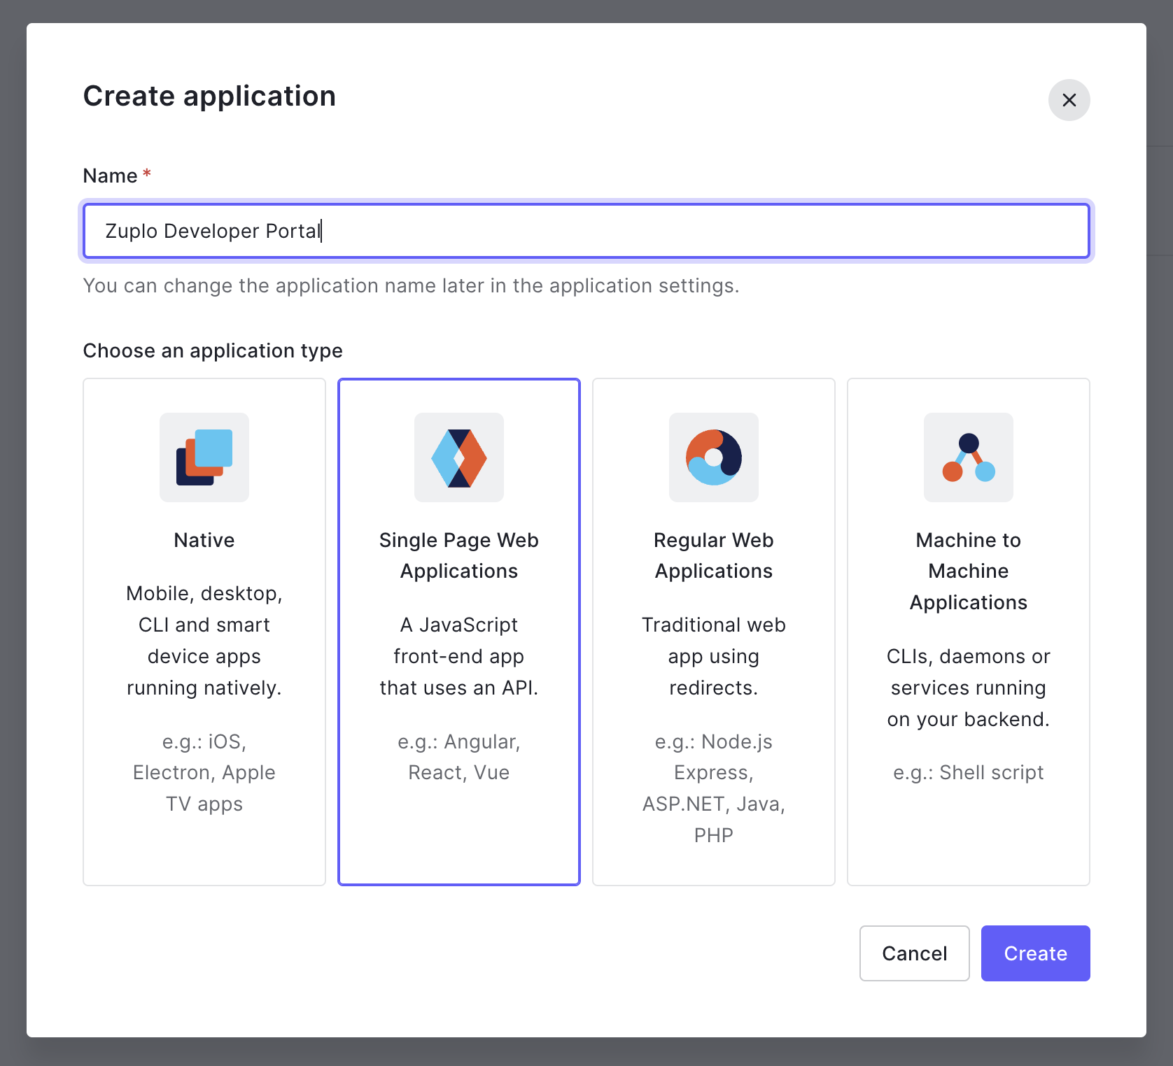Image resolution: width=1173 pixels, height=1066 pixels.
Task: Click the Machine to Machine Applications heading
Action: point(968,571)
